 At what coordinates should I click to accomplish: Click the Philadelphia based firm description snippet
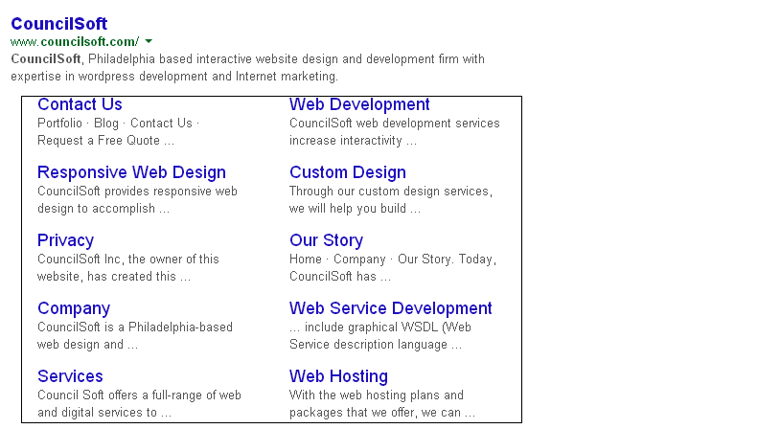247,67
